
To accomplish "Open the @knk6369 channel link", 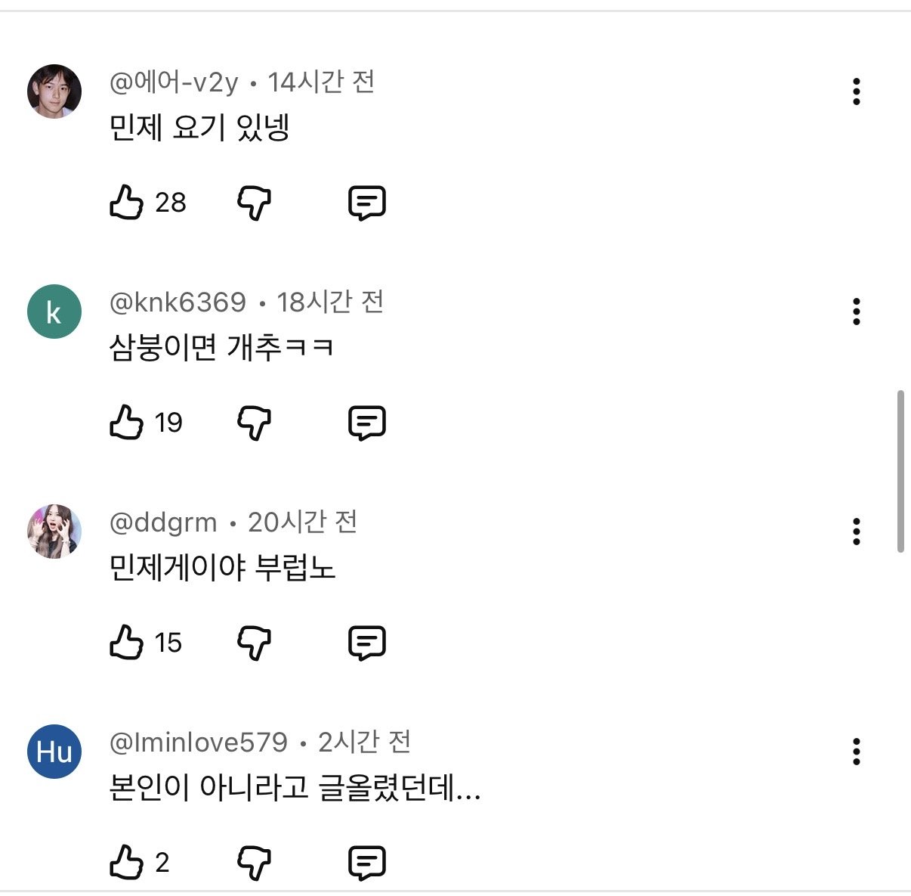I will click(178, 302).
